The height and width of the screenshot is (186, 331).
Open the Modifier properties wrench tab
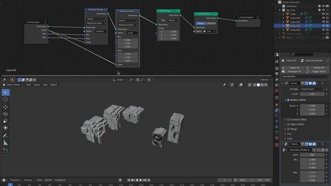[x=277, y=110]
